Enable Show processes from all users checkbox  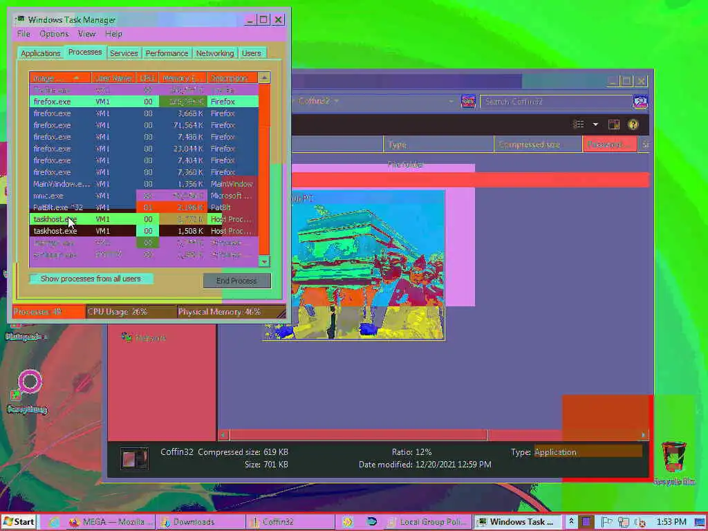coord(34,279)
